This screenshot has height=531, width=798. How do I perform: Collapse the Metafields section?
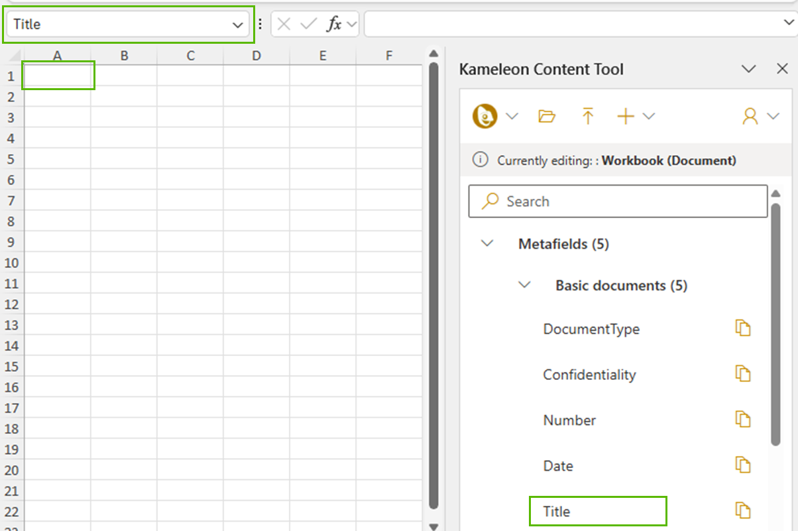[x=487, y=243]
